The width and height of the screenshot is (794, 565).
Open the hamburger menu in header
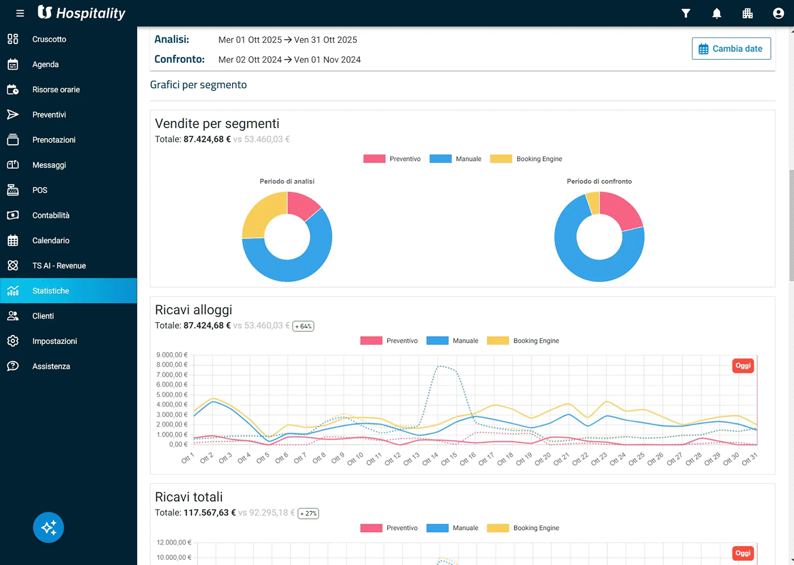point(20,13)
